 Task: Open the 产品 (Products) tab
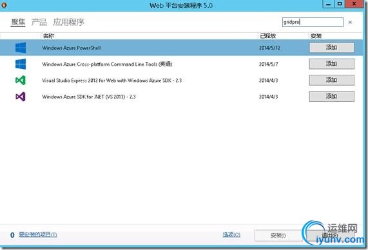coord(39,22)
